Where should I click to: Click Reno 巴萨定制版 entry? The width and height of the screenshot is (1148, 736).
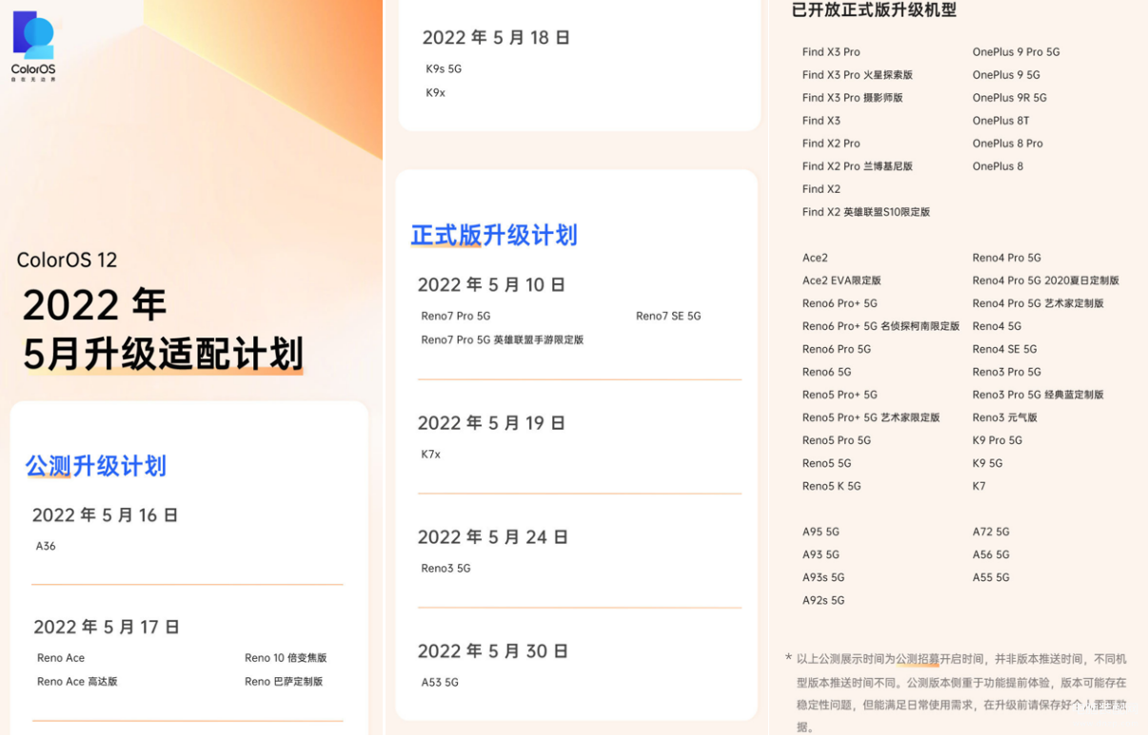pyautogui.click(x=284, y=682)
